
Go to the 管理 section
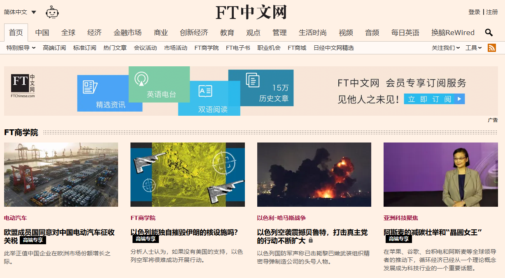tap(279, 33)
